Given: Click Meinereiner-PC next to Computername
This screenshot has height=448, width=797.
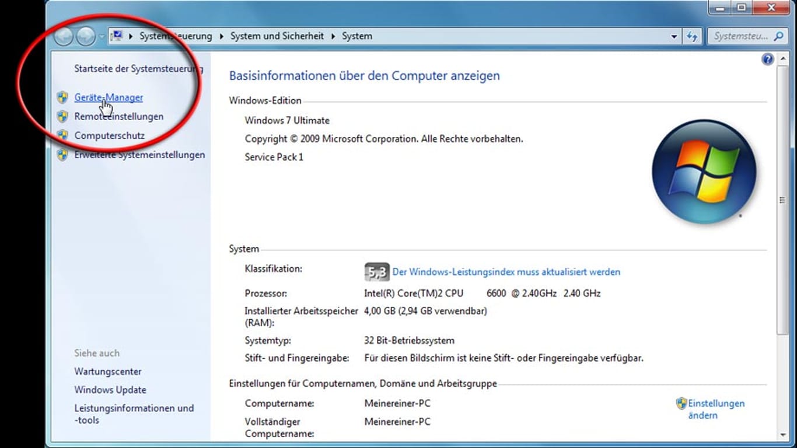Looking at the screenshot, I should point(397,404).
